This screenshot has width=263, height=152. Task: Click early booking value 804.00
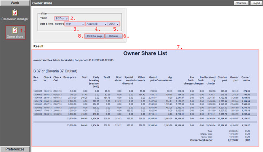click(96, 104)
